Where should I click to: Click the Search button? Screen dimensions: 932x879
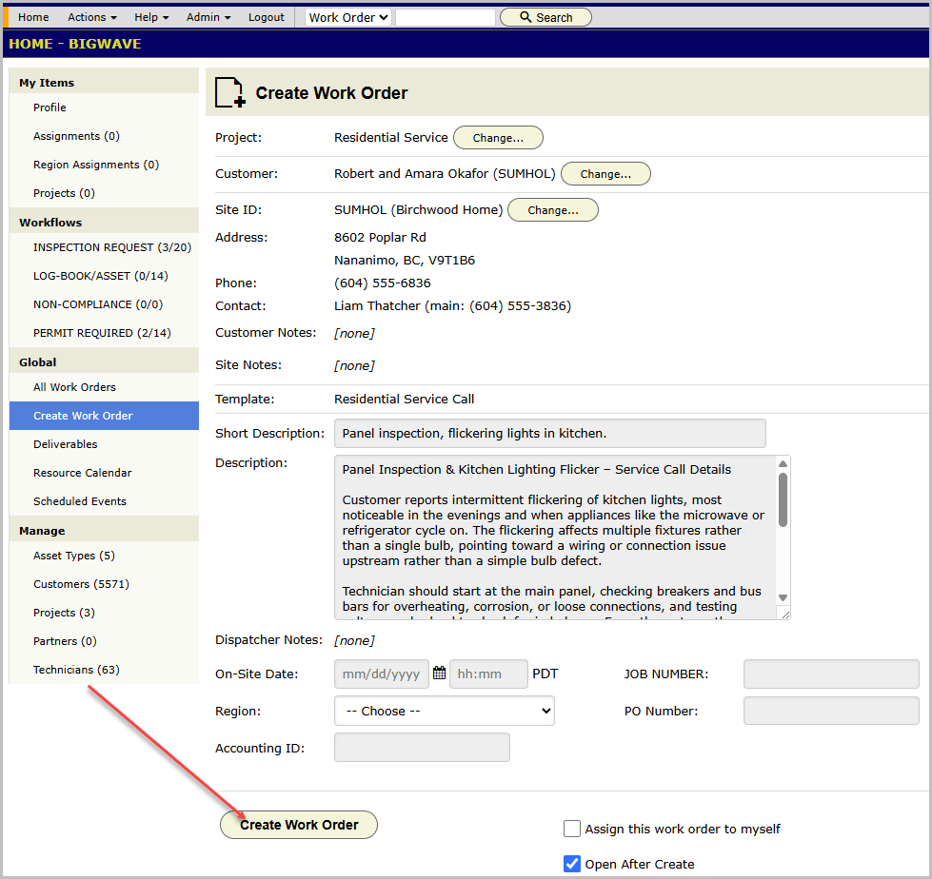point(545,17)
